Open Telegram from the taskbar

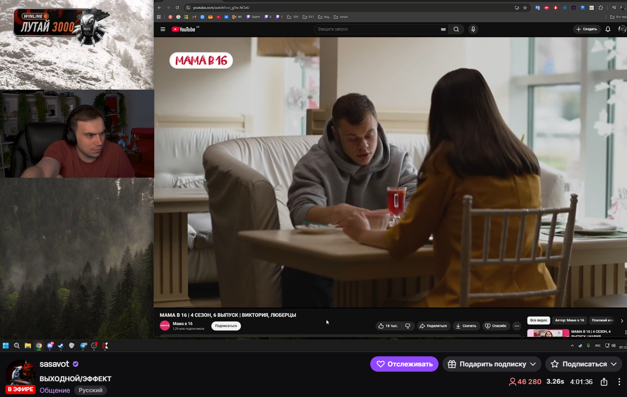[x=83, y=345]
